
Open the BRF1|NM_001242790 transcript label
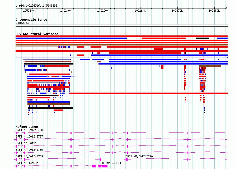(x=139, y=156)
